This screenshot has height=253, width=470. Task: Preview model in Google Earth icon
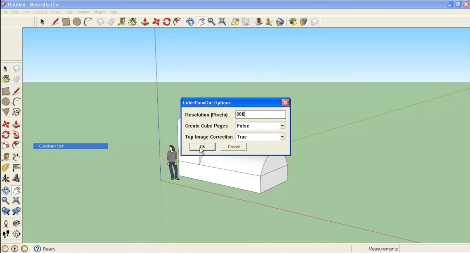point(280,22)
